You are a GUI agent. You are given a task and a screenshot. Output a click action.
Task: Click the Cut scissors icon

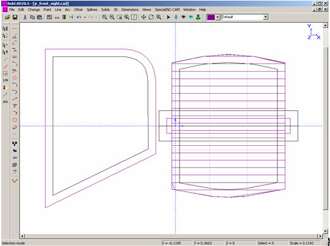coord(25,17)
